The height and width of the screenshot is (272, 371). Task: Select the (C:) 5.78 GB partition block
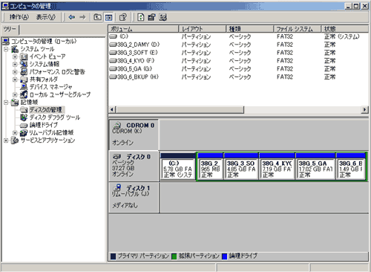(x=178, y=166)
